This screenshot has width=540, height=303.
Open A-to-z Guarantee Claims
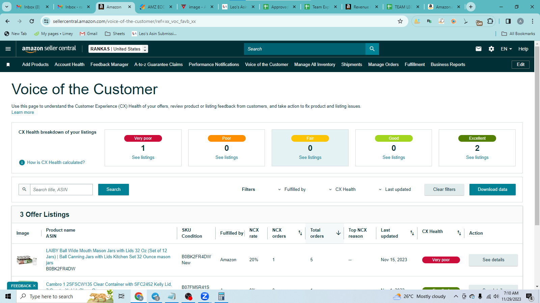click(158, 65)
